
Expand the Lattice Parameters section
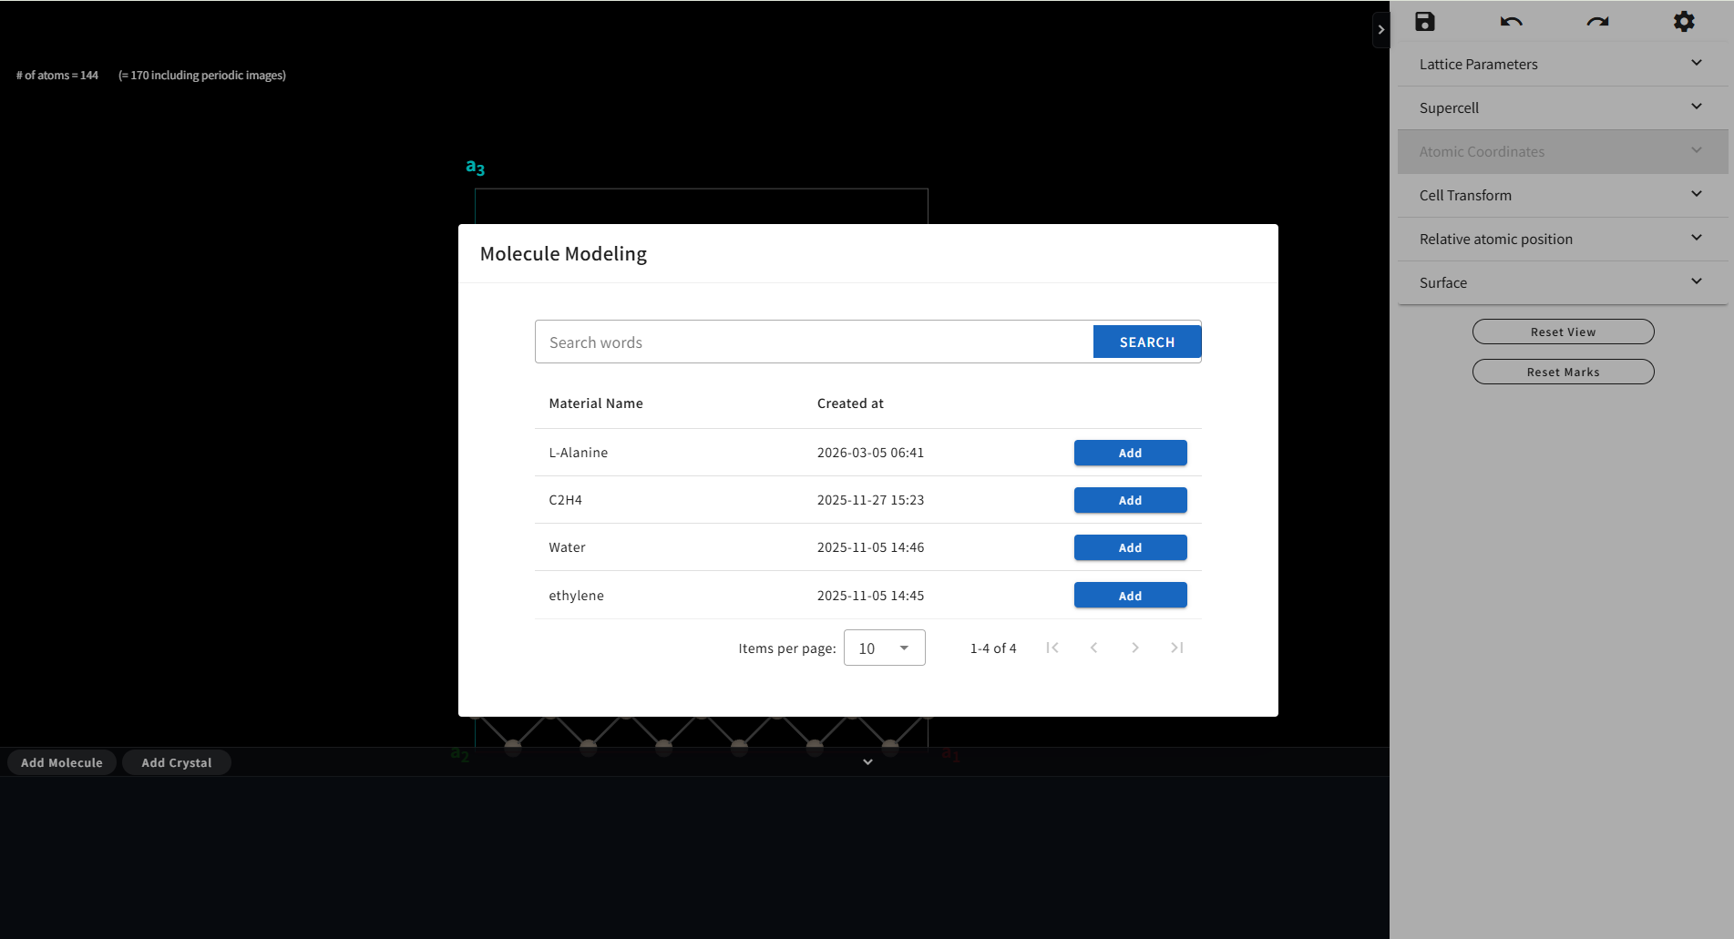(x=1562, y=65)
